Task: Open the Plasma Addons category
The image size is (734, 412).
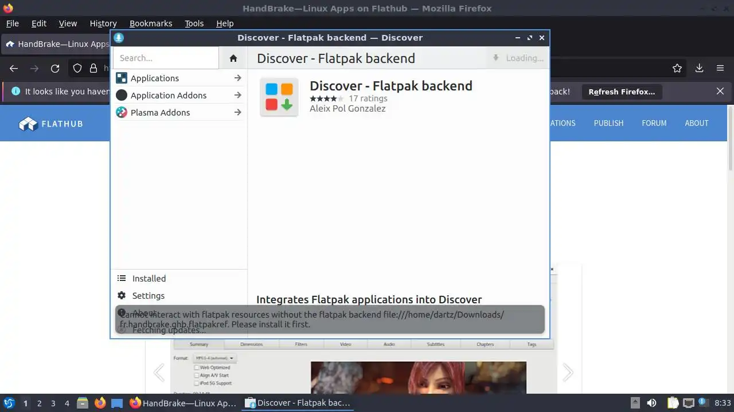Action: (178, 113)
